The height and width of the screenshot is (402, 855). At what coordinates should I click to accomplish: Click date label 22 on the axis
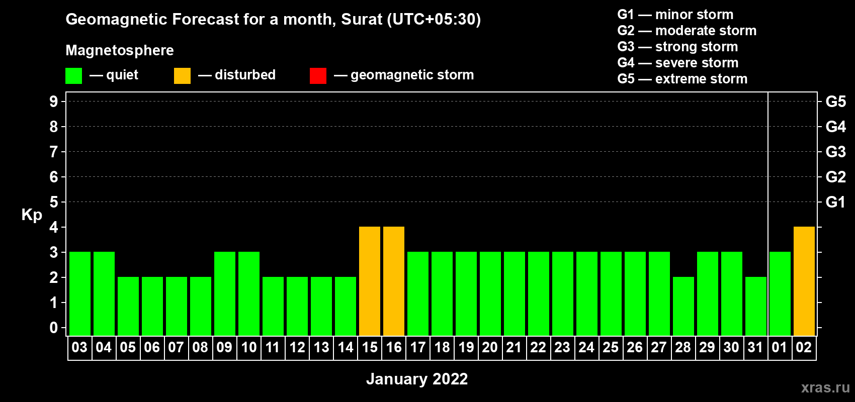[x=538, y=348]
